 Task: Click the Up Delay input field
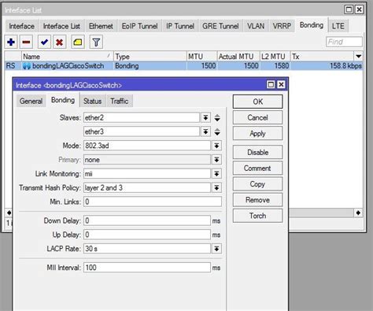tap(147, 235)
